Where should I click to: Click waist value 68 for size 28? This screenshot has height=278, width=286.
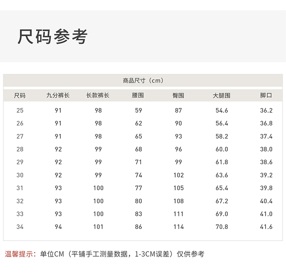(138, 149)
